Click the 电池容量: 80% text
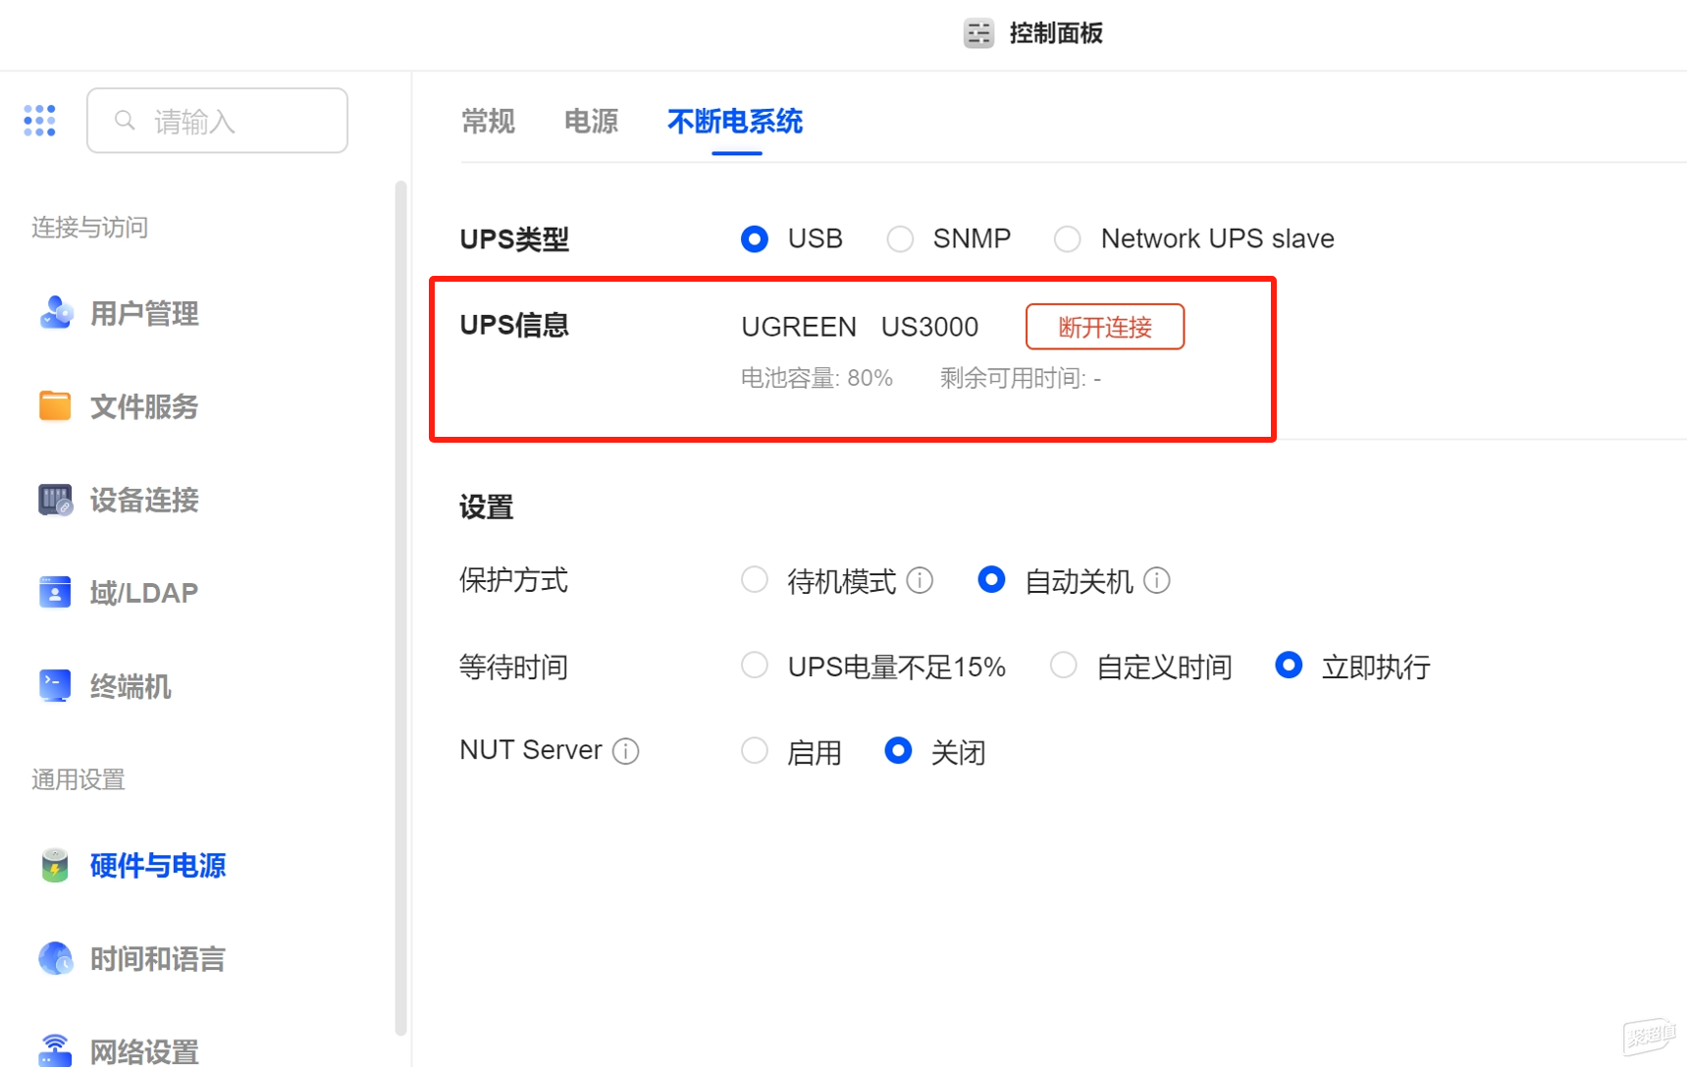The height and width of the screenshot is (1067, 1687). click(817, 378)
